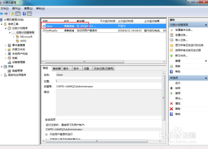The height and width of the screenshot is (149, 208).
Task: Switch to the 触发器 tab
Action: pos(57,69)
